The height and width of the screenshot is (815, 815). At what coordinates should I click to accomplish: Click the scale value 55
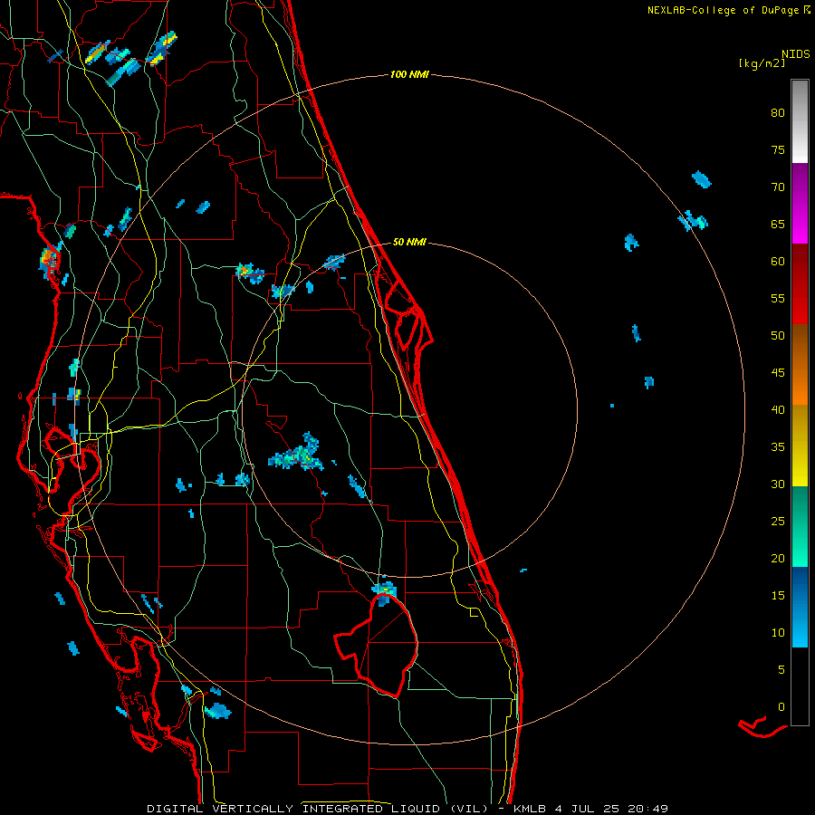coord(778,299)
